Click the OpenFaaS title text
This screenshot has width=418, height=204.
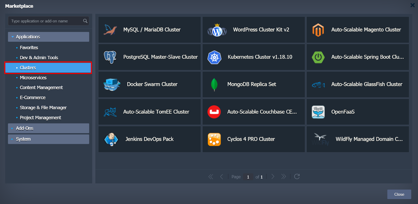343,112
